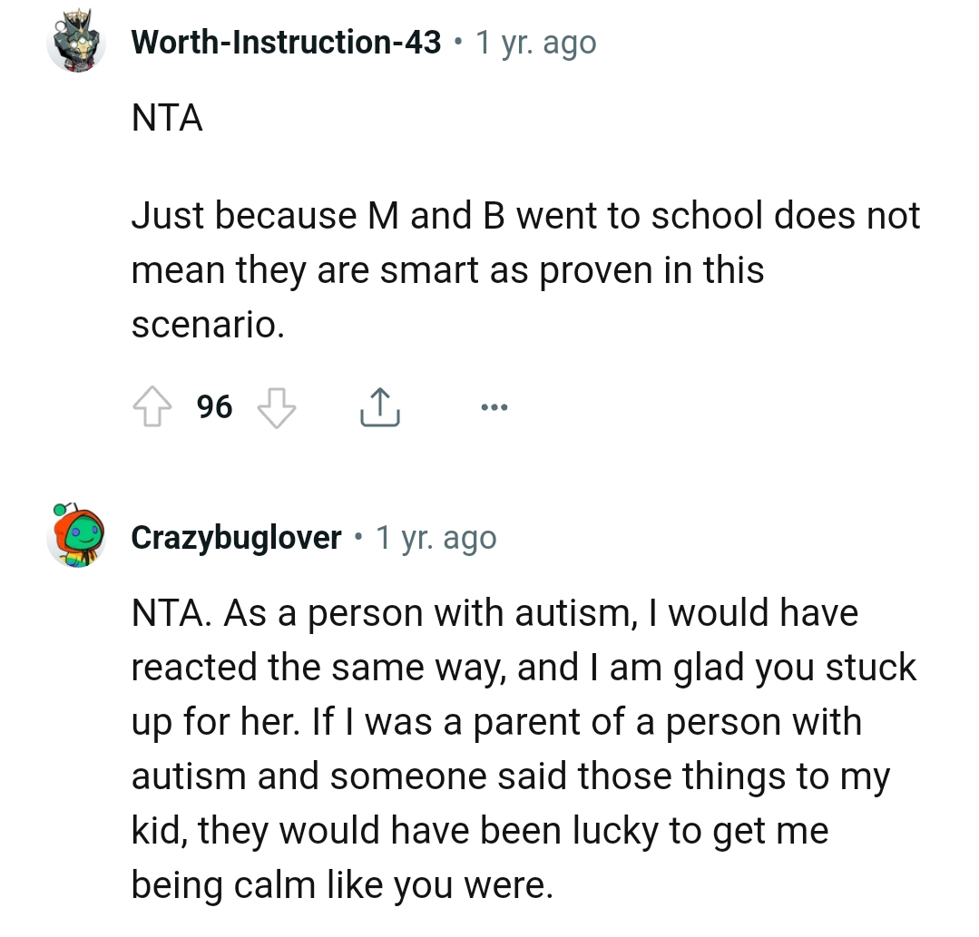
Task: Open the comment options dropdown
Action: pos(494,406)
